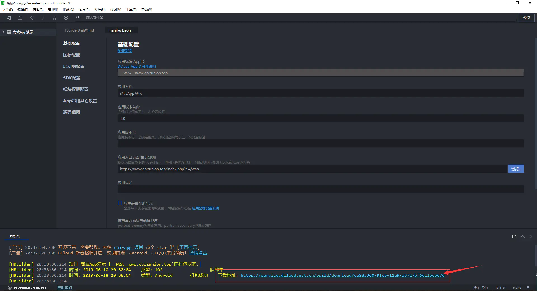Expand the 商城App演示 project tree
The height and width of the screenshot is (291, 537).
(3, 32)
